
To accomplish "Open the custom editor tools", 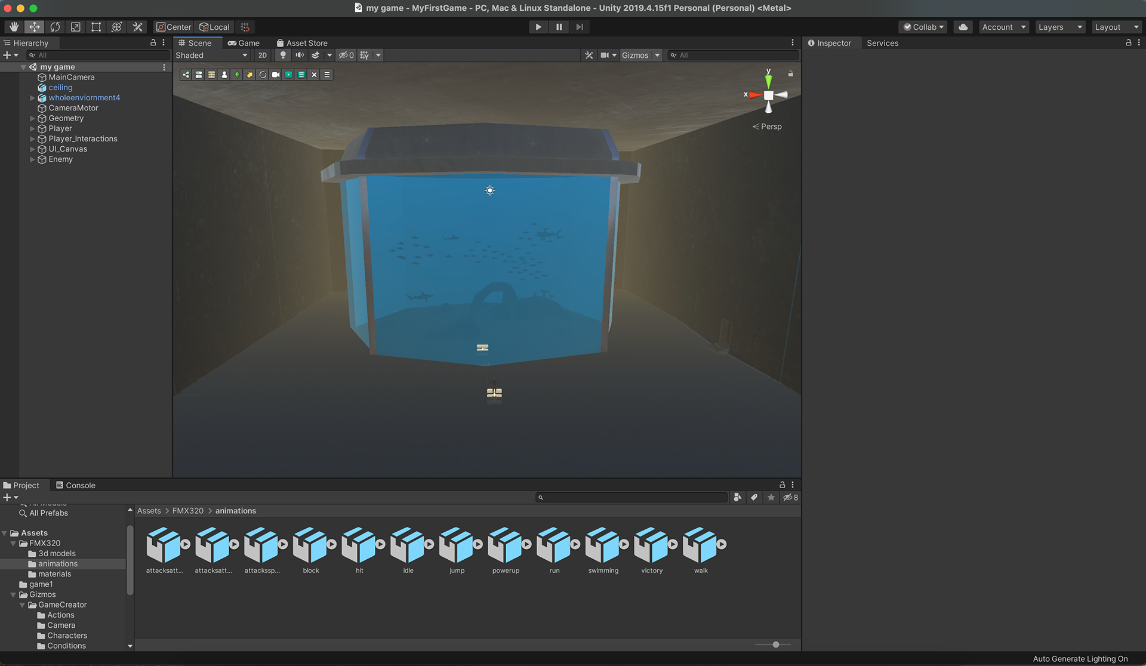I will click(x=137, y=27).
